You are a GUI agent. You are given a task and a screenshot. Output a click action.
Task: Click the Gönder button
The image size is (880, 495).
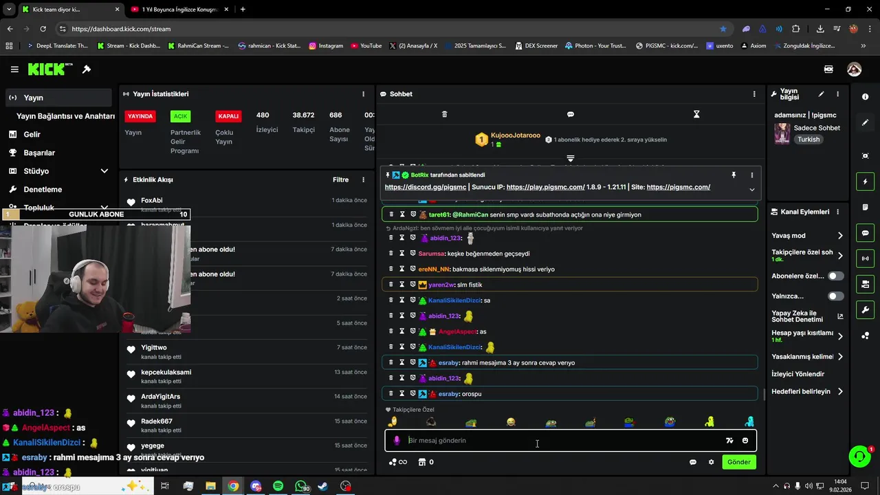click(x=739, y=462)
